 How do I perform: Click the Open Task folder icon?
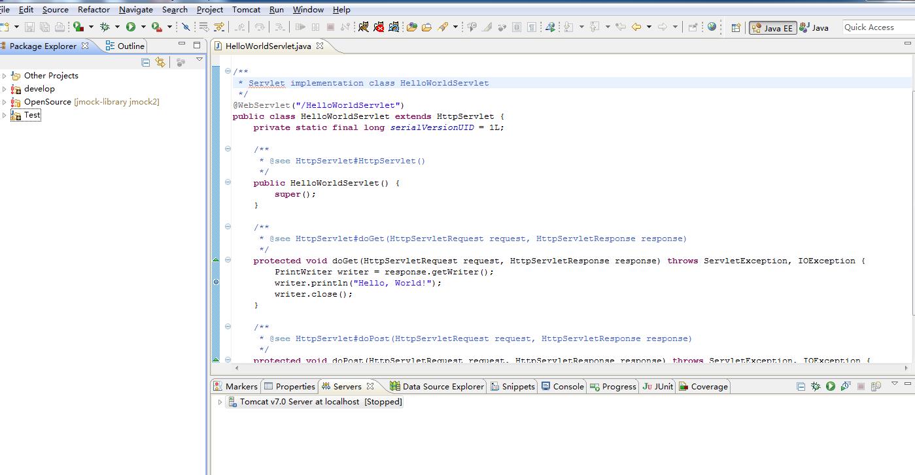(426, 27)
